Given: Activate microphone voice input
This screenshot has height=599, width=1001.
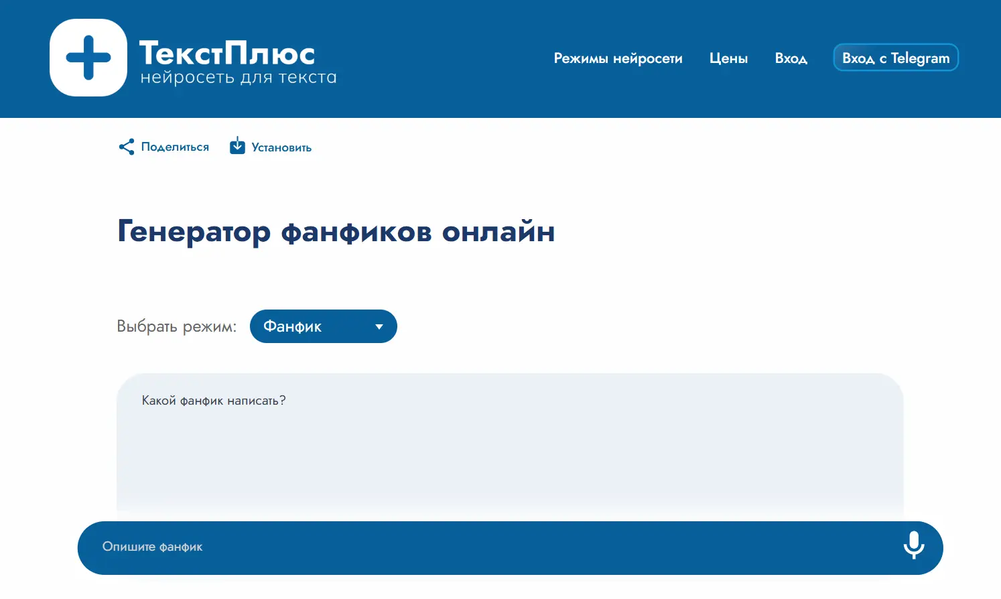Looking at the screenshot, I should (913, 546).
